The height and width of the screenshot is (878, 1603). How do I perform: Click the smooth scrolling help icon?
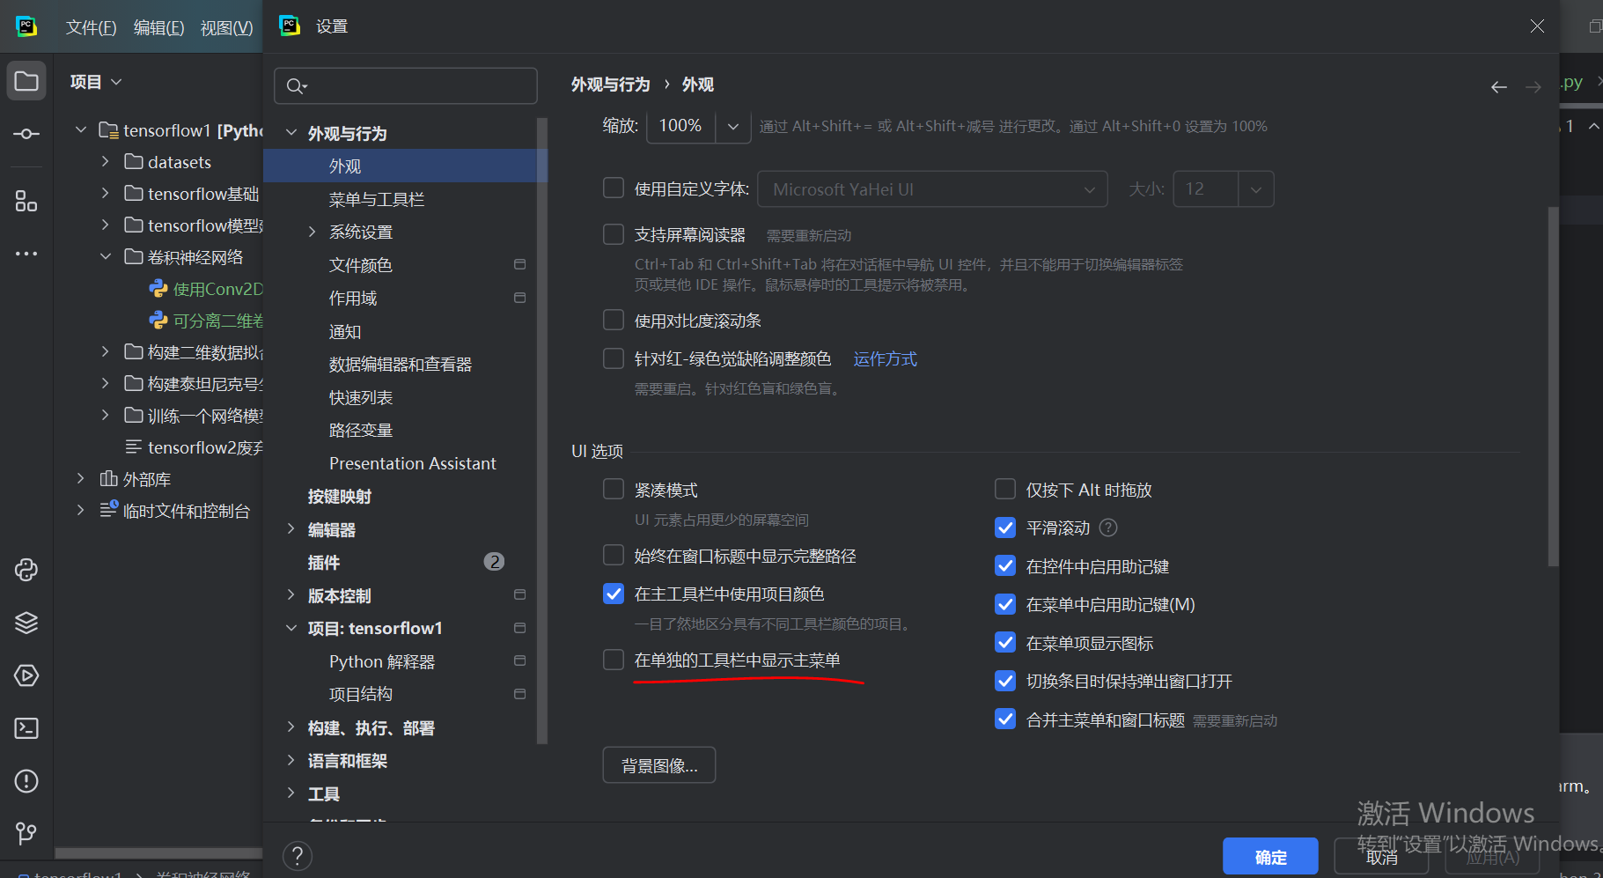[1109, 528]
